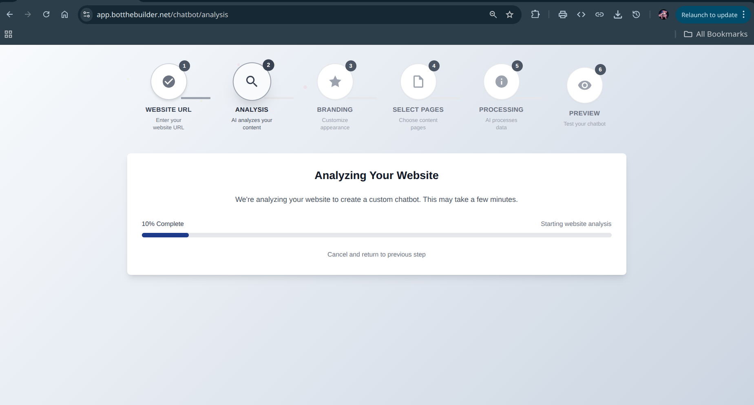Click the Analysis magnifier step icon

[x=252, y=82]
